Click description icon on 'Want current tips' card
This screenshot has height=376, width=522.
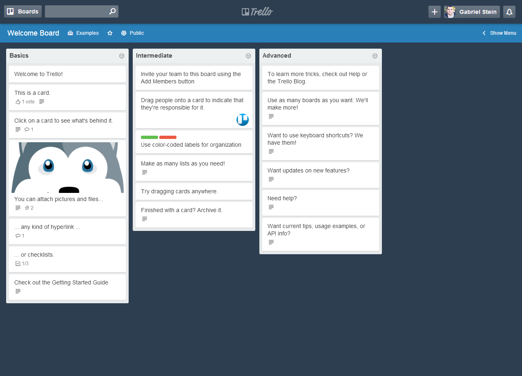(x=271, y=242)
